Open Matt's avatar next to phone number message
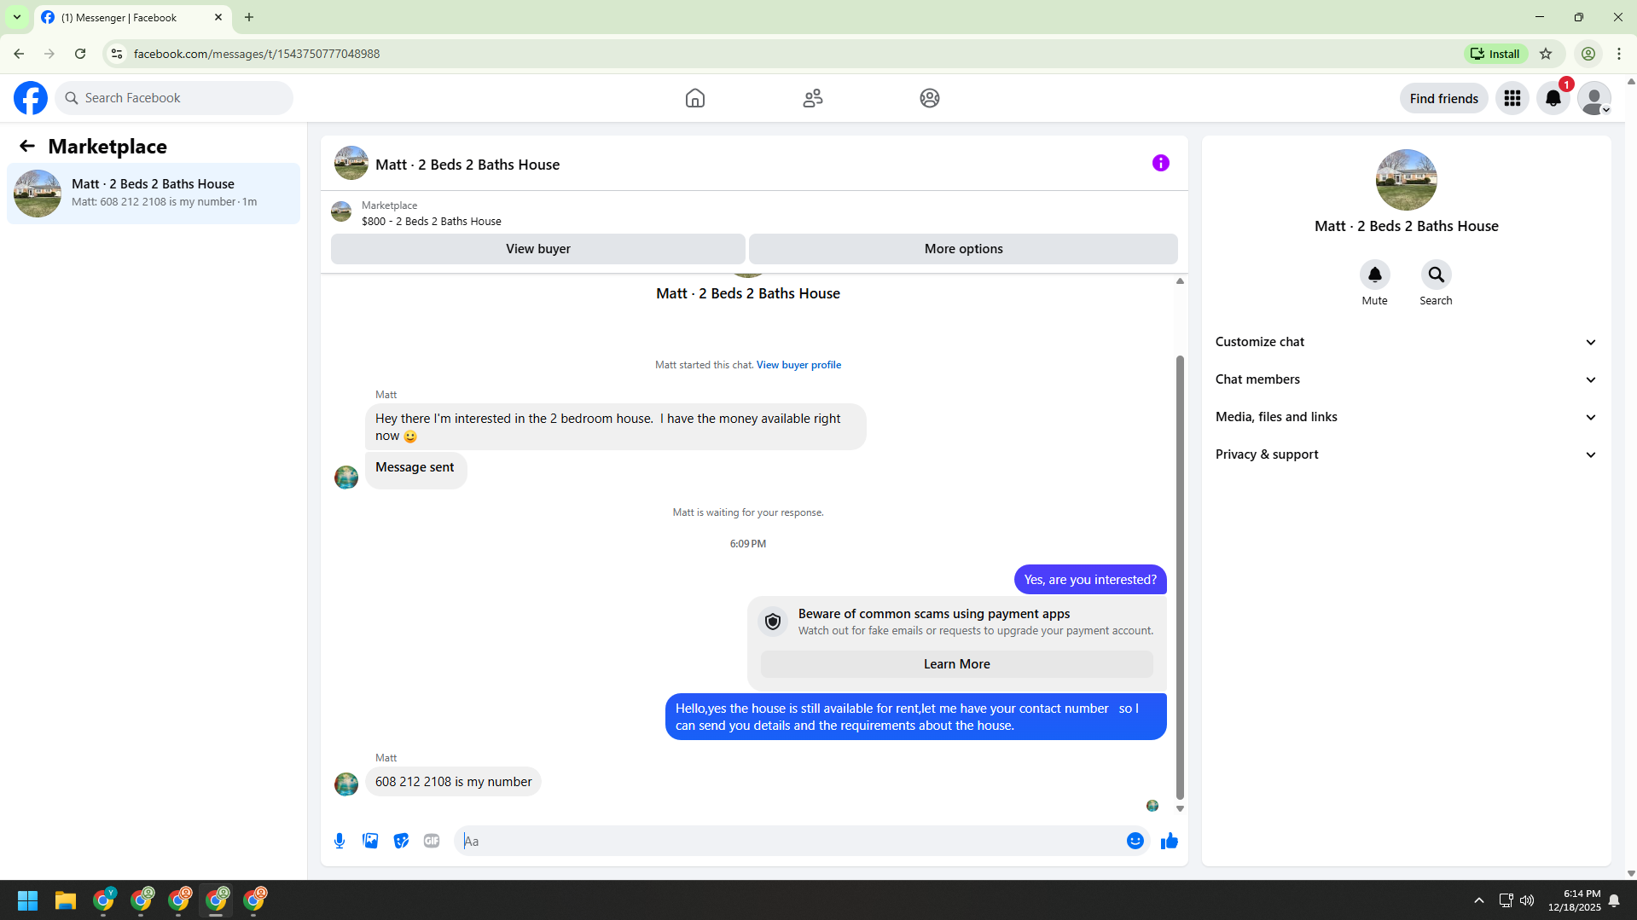Viewport: 1637px width, 920px height. click(346, 784)
